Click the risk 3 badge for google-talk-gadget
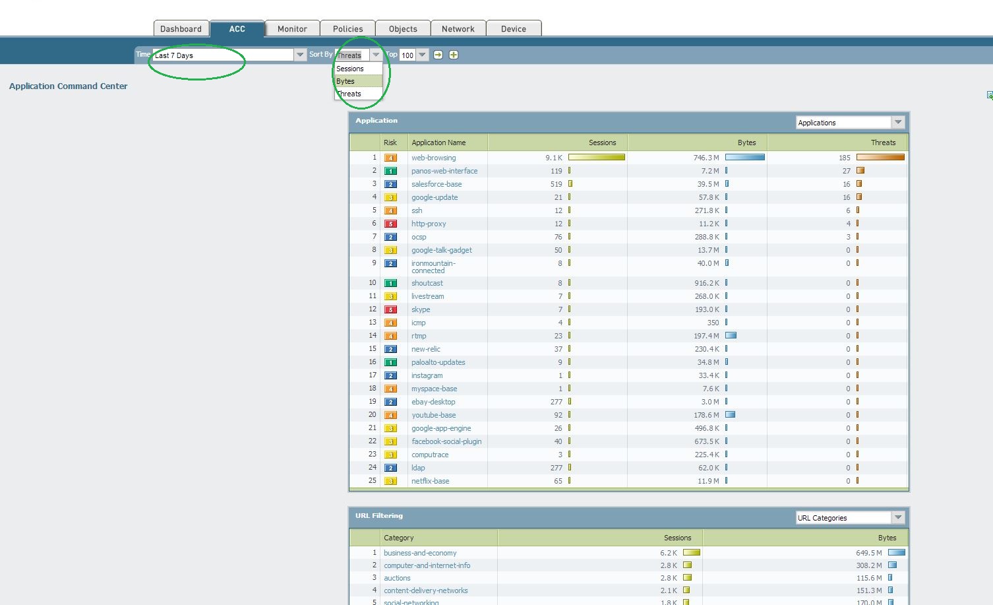 click(390, 251)
